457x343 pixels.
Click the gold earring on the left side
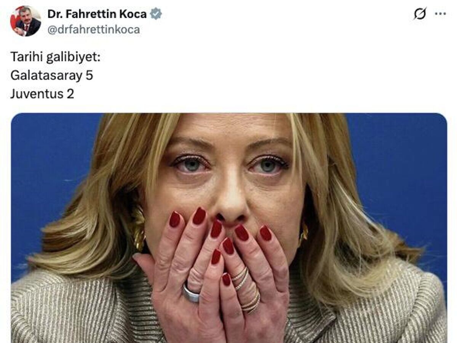[x=139, y=228]
